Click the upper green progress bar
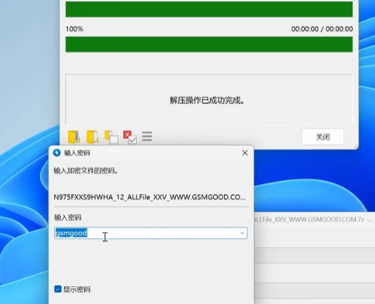This screenshot has height=304, width=375. (209, 10)
